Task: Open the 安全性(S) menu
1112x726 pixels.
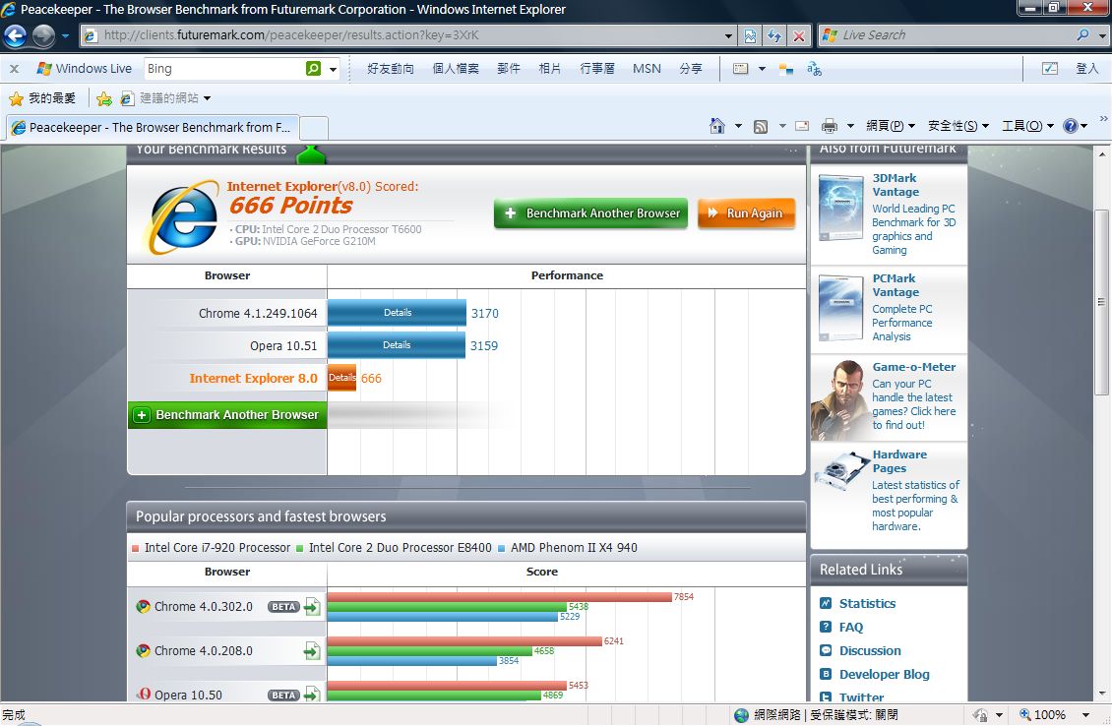Action: (958, 126)
